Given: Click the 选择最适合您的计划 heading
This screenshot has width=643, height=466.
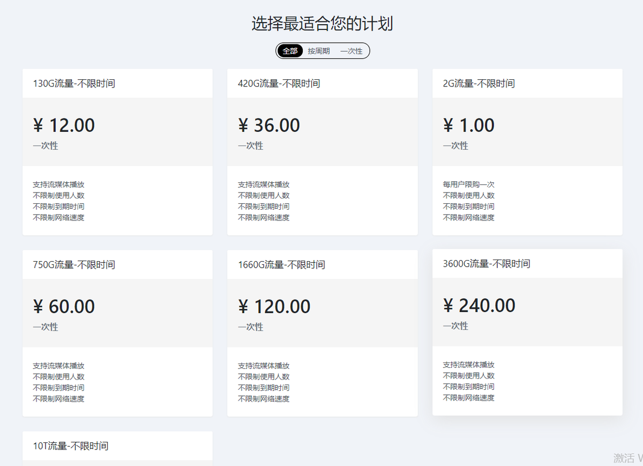Looking at the screenshot, I should (323, 24).
